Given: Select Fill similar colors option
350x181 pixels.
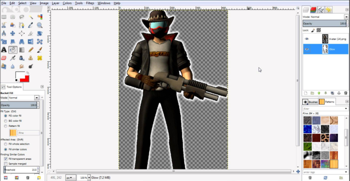Looking at the screenshot, I should (6, 149).
